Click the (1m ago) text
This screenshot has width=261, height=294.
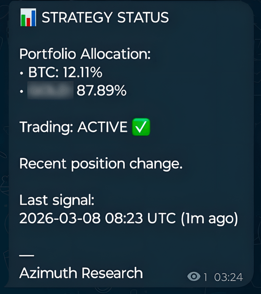click(x=210, y=219)
